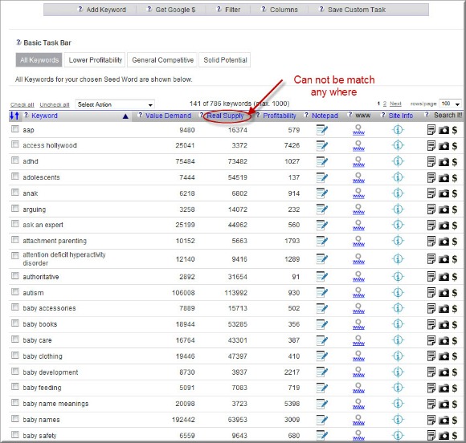This screenshot has width=466, height=443.
Task: Click www icon in baby care row
Action: [358, 340]
